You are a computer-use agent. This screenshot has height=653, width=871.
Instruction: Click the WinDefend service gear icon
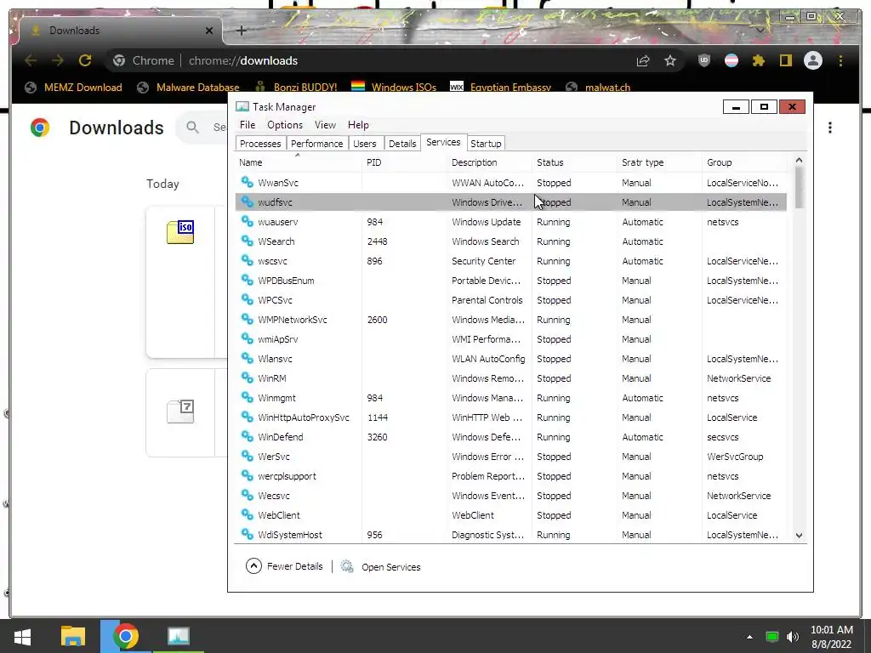248,436
